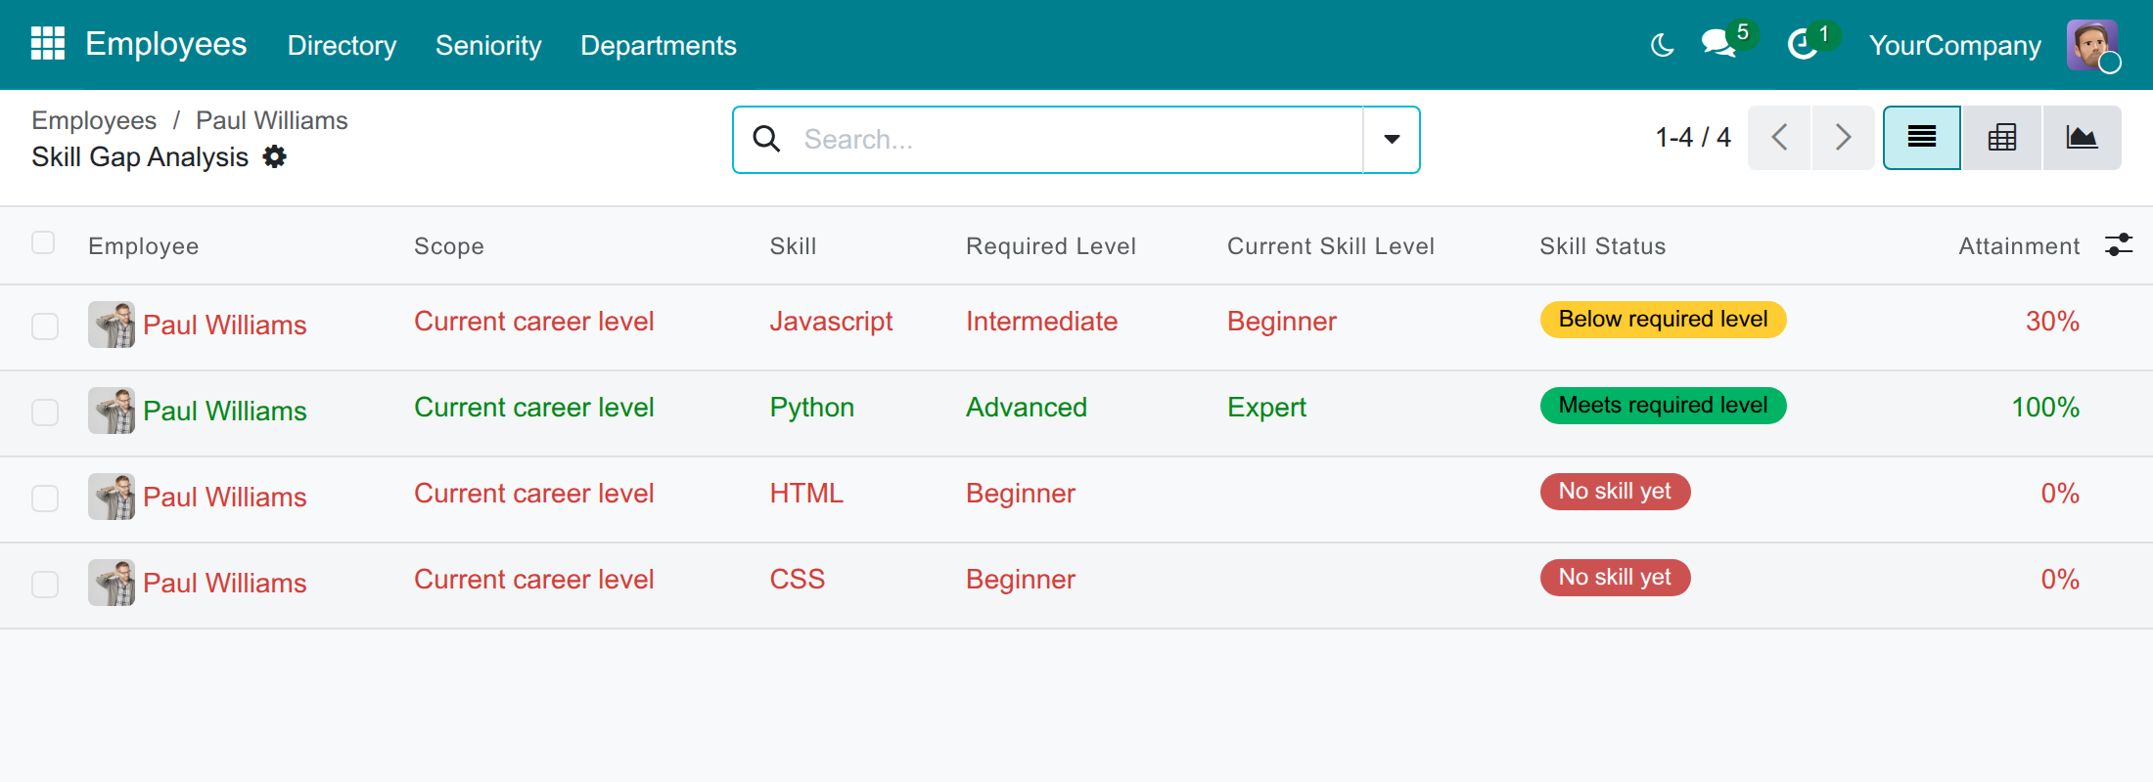Check the CSS row checkbox
The width and height of the screenshot is (2153, 782).
tap(45, 585)
